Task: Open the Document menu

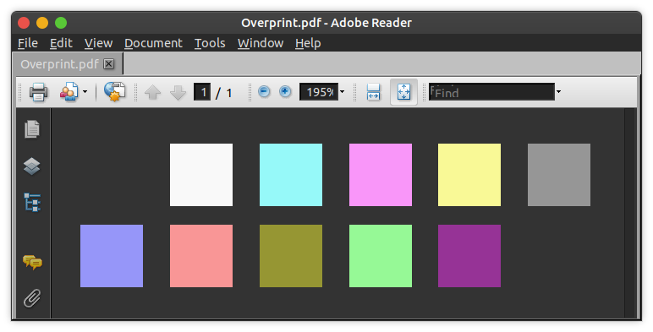Action: pos(153,43)
